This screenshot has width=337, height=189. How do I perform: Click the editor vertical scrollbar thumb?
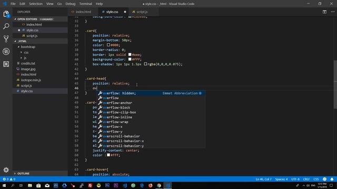point(335,84)
